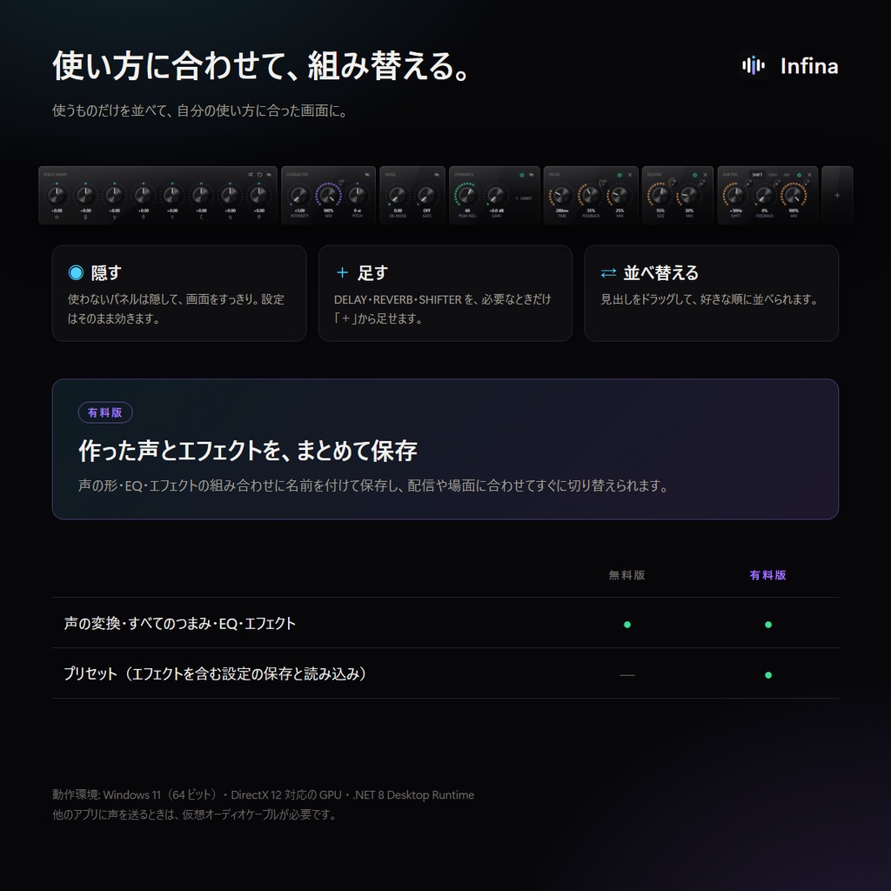The image size is (891, 891).
Task: Switch to the RING mode tab
Action: [773, 174]
